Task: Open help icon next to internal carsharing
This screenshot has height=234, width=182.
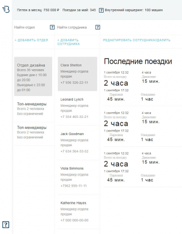Action: click(101, 10)
